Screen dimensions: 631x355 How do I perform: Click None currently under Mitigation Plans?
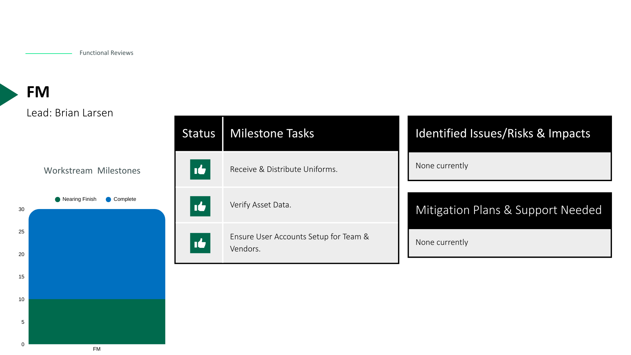[441, 242]
